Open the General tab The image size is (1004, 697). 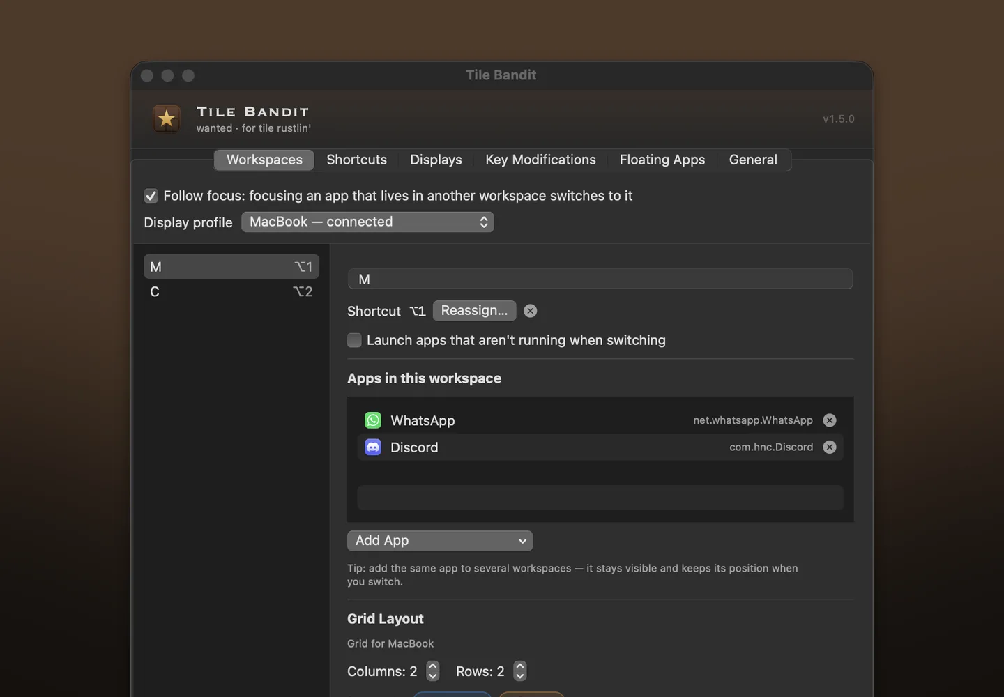click(753, 160)
